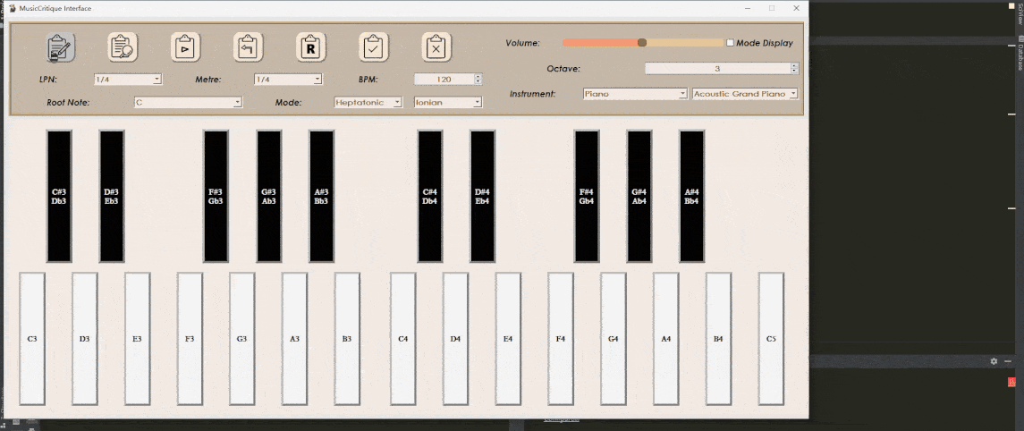
Task: Play the D4 white key
Action: 456,339
